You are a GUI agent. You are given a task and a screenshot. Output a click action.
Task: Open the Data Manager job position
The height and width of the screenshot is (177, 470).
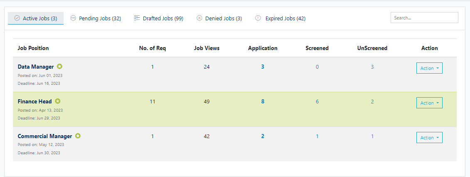tap(36, 67)
